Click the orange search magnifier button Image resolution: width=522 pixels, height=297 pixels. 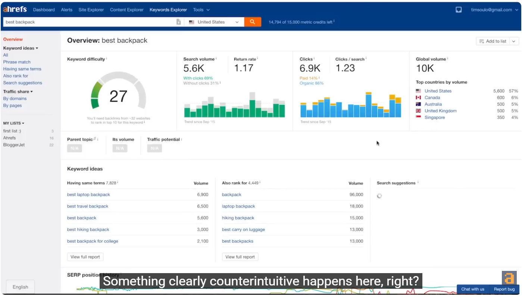click(253, 22)
